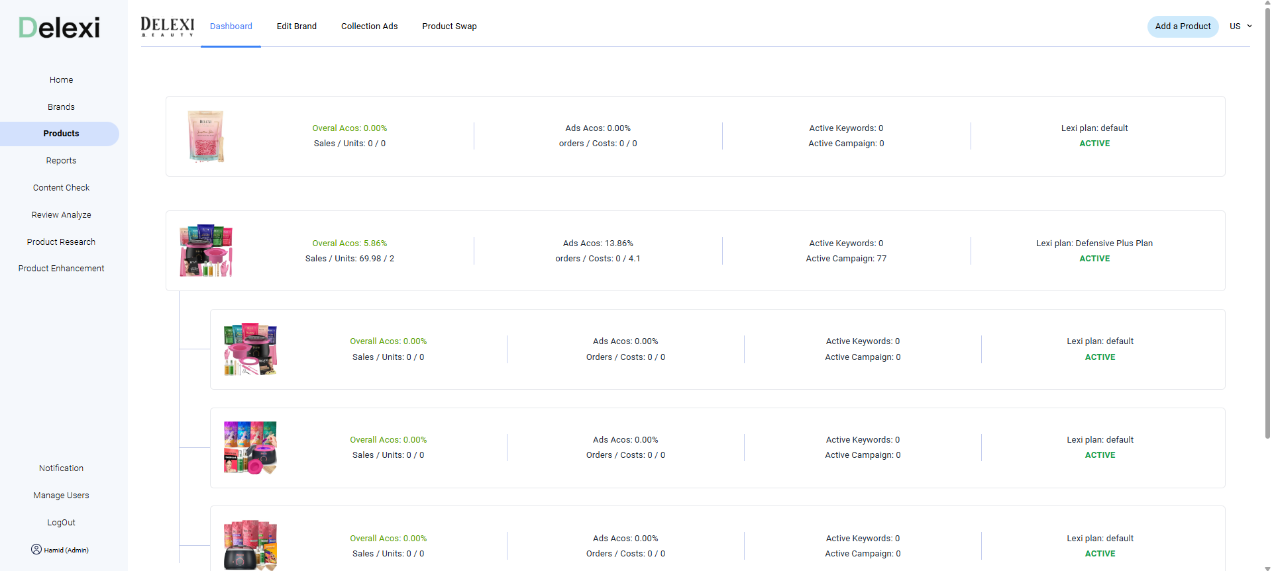Screen dimensions: 1272x571
Task: Switch to the Collection Ads tab
Action: tap(369, 26)
